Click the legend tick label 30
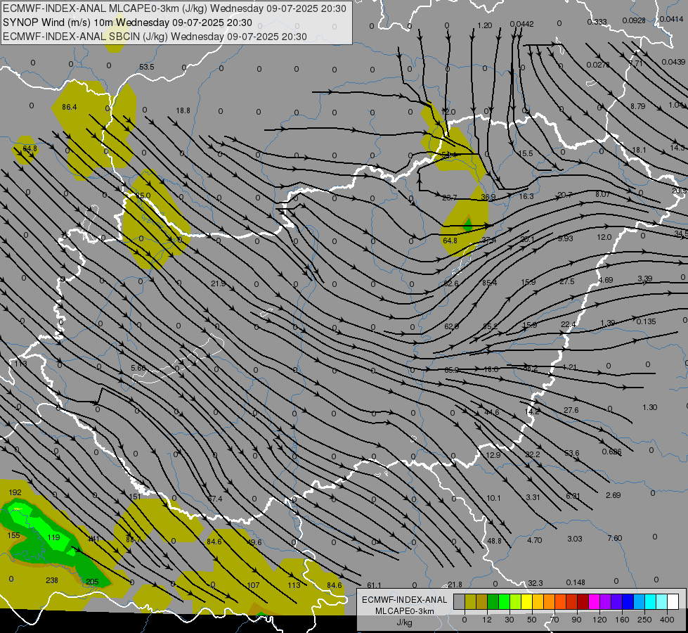The width and height of the screenshot is (688, 633). pyautogui.click(x=509, y=620)
